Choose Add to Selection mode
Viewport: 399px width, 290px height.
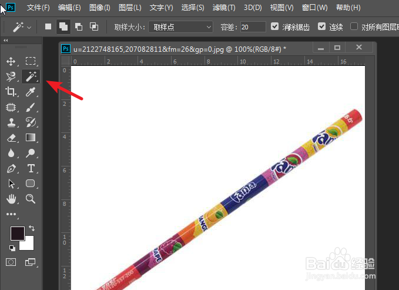coord(63,26)
